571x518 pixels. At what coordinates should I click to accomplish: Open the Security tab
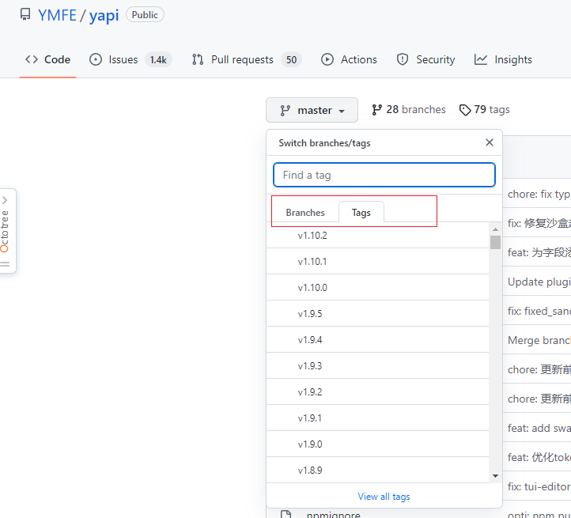[x=426, y=59]
